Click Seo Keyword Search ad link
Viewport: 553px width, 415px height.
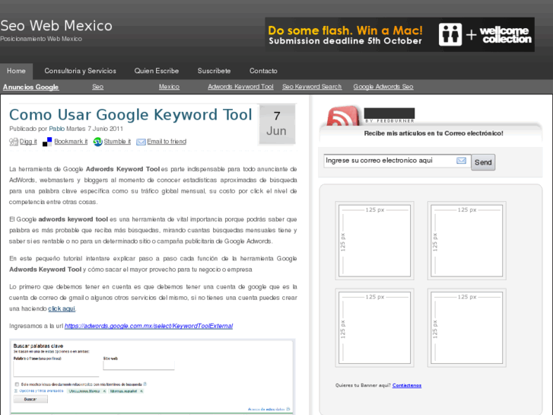coord(312,87)
